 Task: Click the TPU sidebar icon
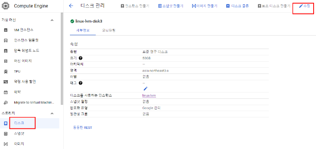click(6, 72)
